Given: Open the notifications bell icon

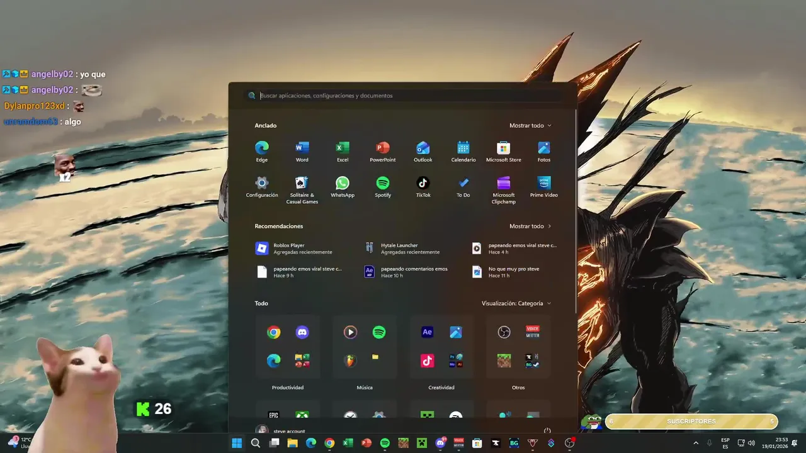Looking at the screenshot, I should click(795, 443).
